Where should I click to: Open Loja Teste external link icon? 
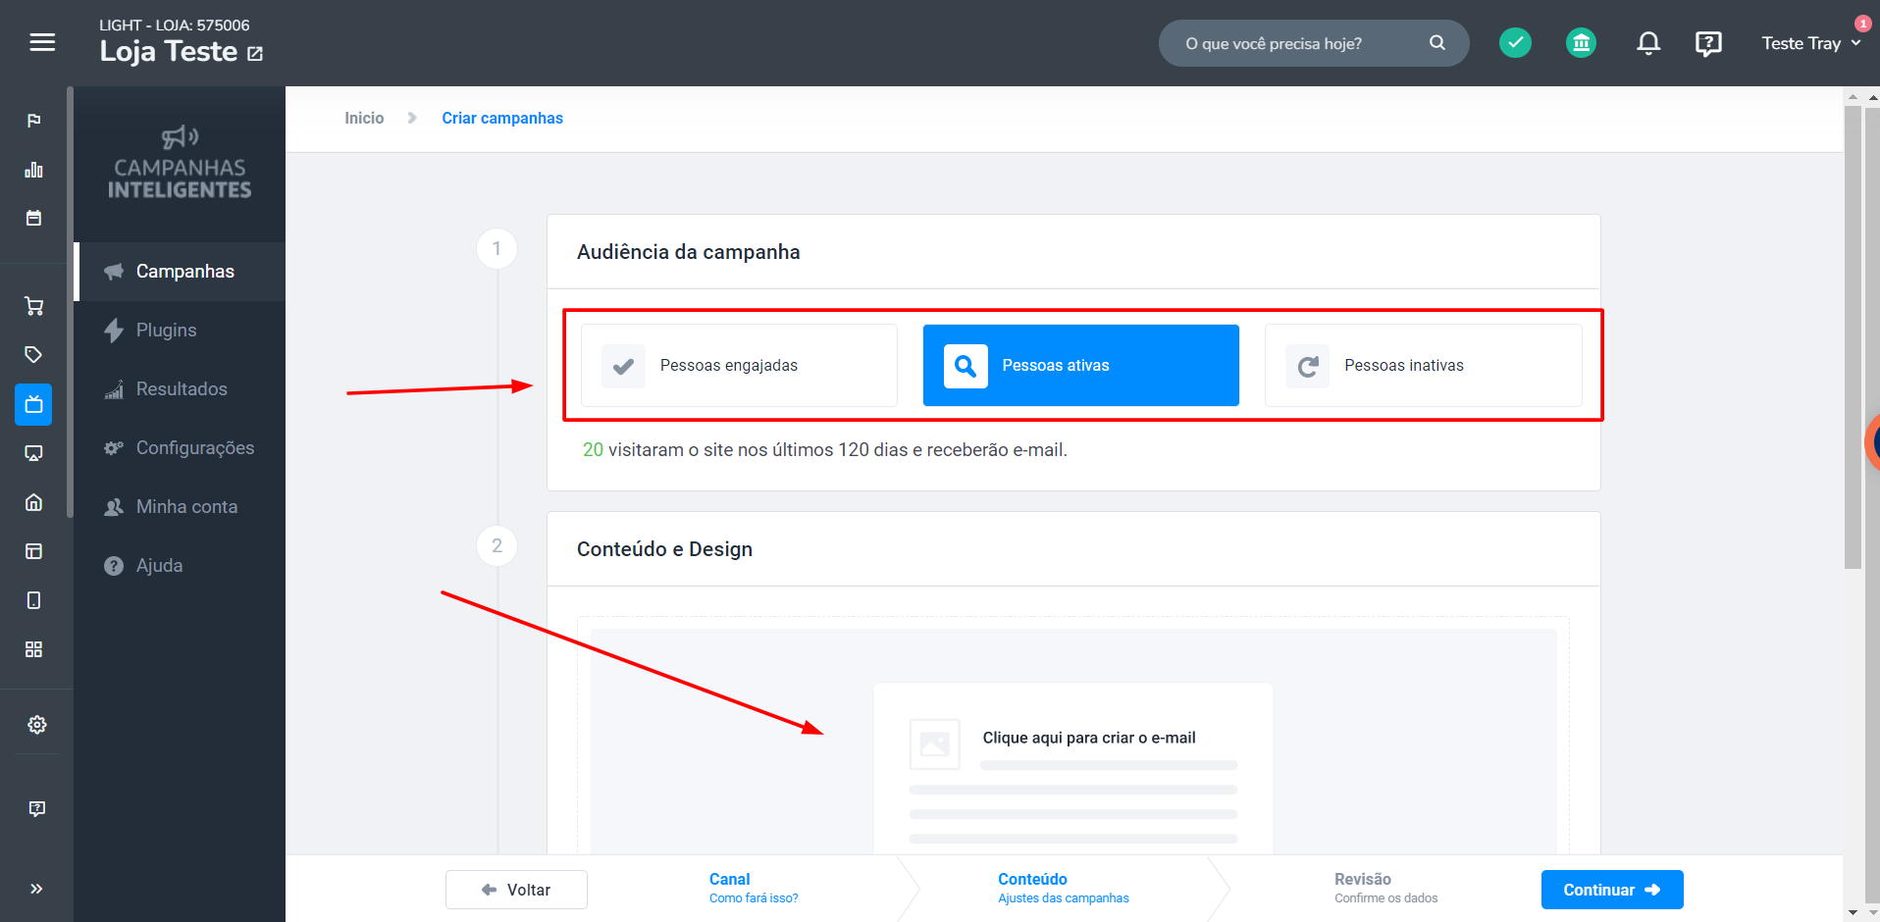(x=255, y=54)
